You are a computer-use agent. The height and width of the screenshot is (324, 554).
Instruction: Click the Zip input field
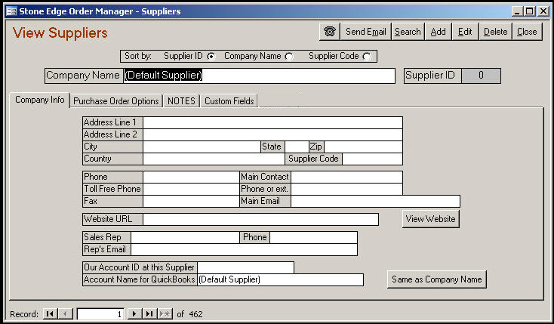[x=363, y=147]
